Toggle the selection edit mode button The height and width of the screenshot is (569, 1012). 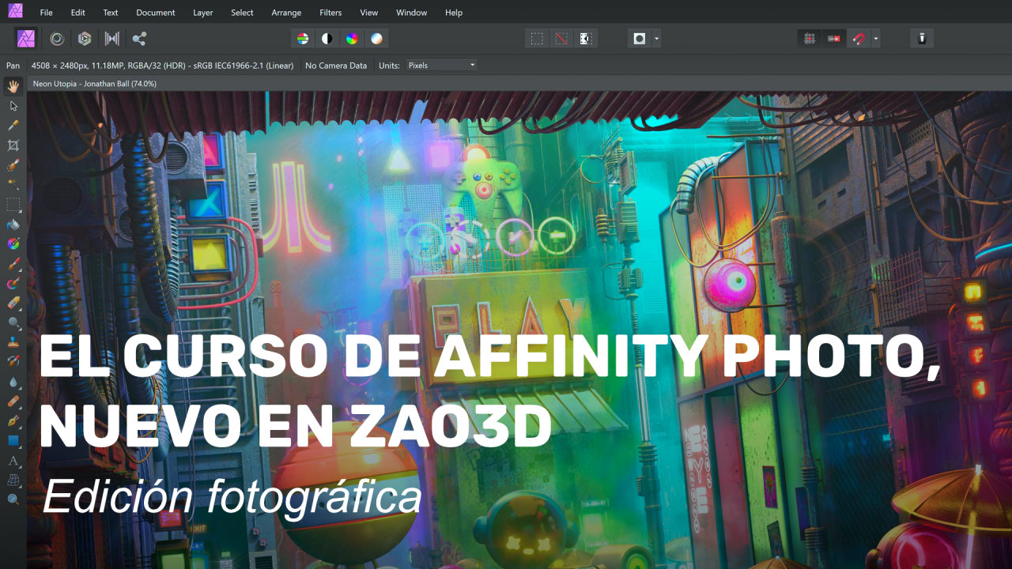[x=585, y=38]
